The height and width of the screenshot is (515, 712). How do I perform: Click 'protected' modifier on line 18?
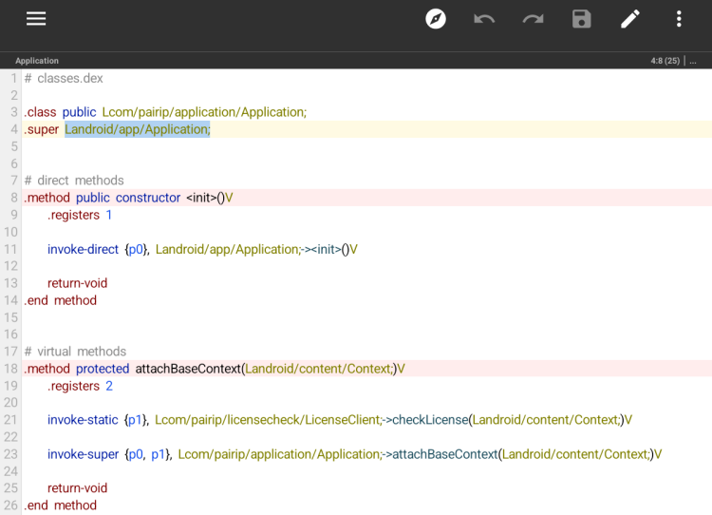pyautogui.click(x=103, y=369)
